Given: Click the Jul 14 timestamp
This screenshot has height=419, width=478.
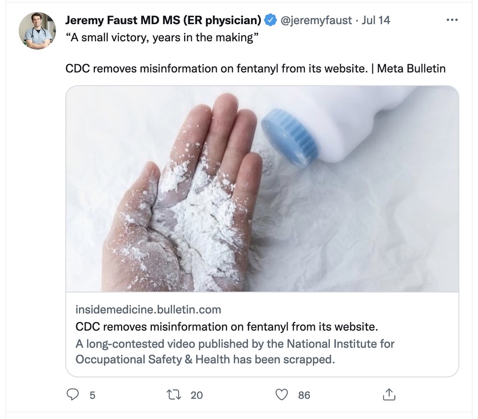Looking at the screenshot, I should (x=376, y=20).
